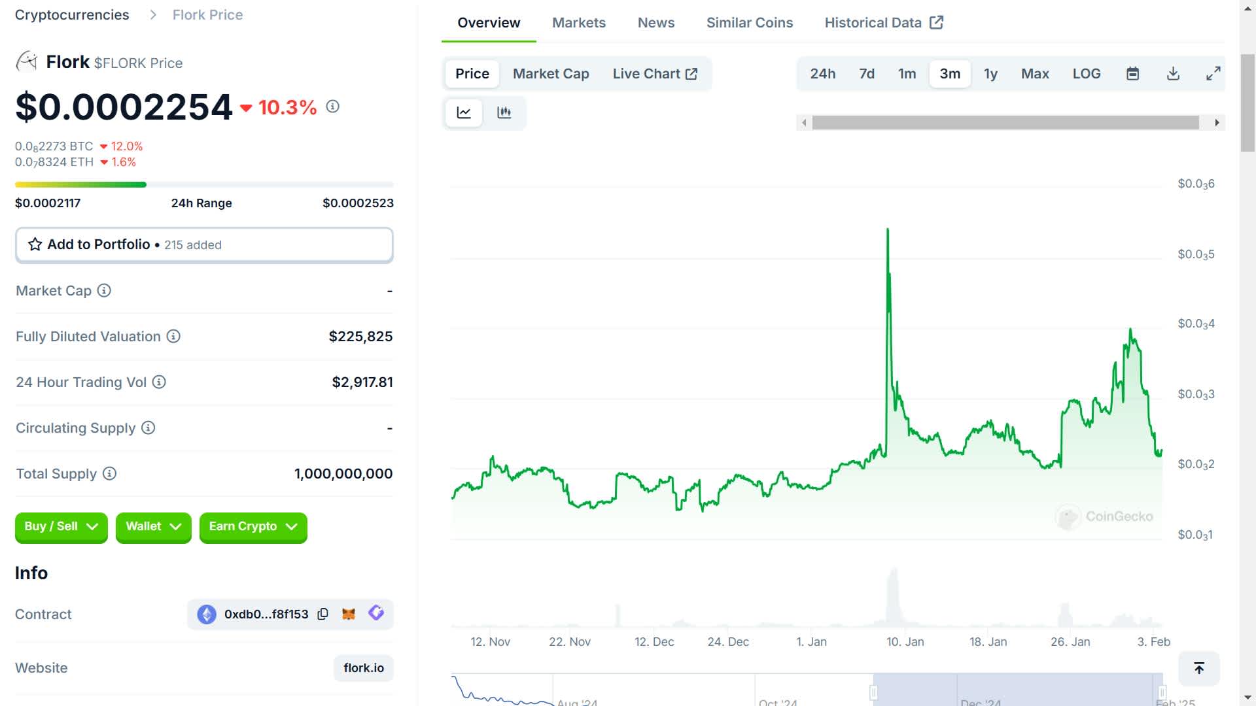Viewport: 1256px width, 706px height.
Task: Select the 24h chart timeframe
Action: (822, 74)
